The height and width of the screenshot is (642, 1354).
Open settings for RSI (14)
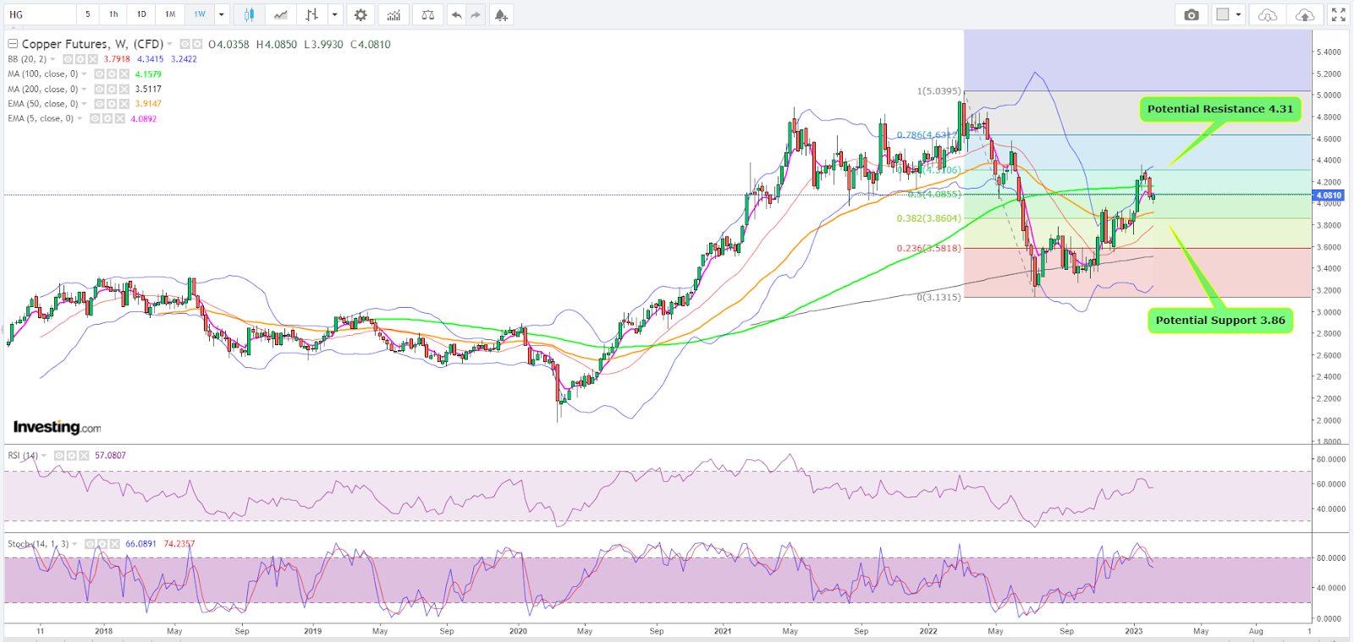pyautogui.click(x=72, y=455)
